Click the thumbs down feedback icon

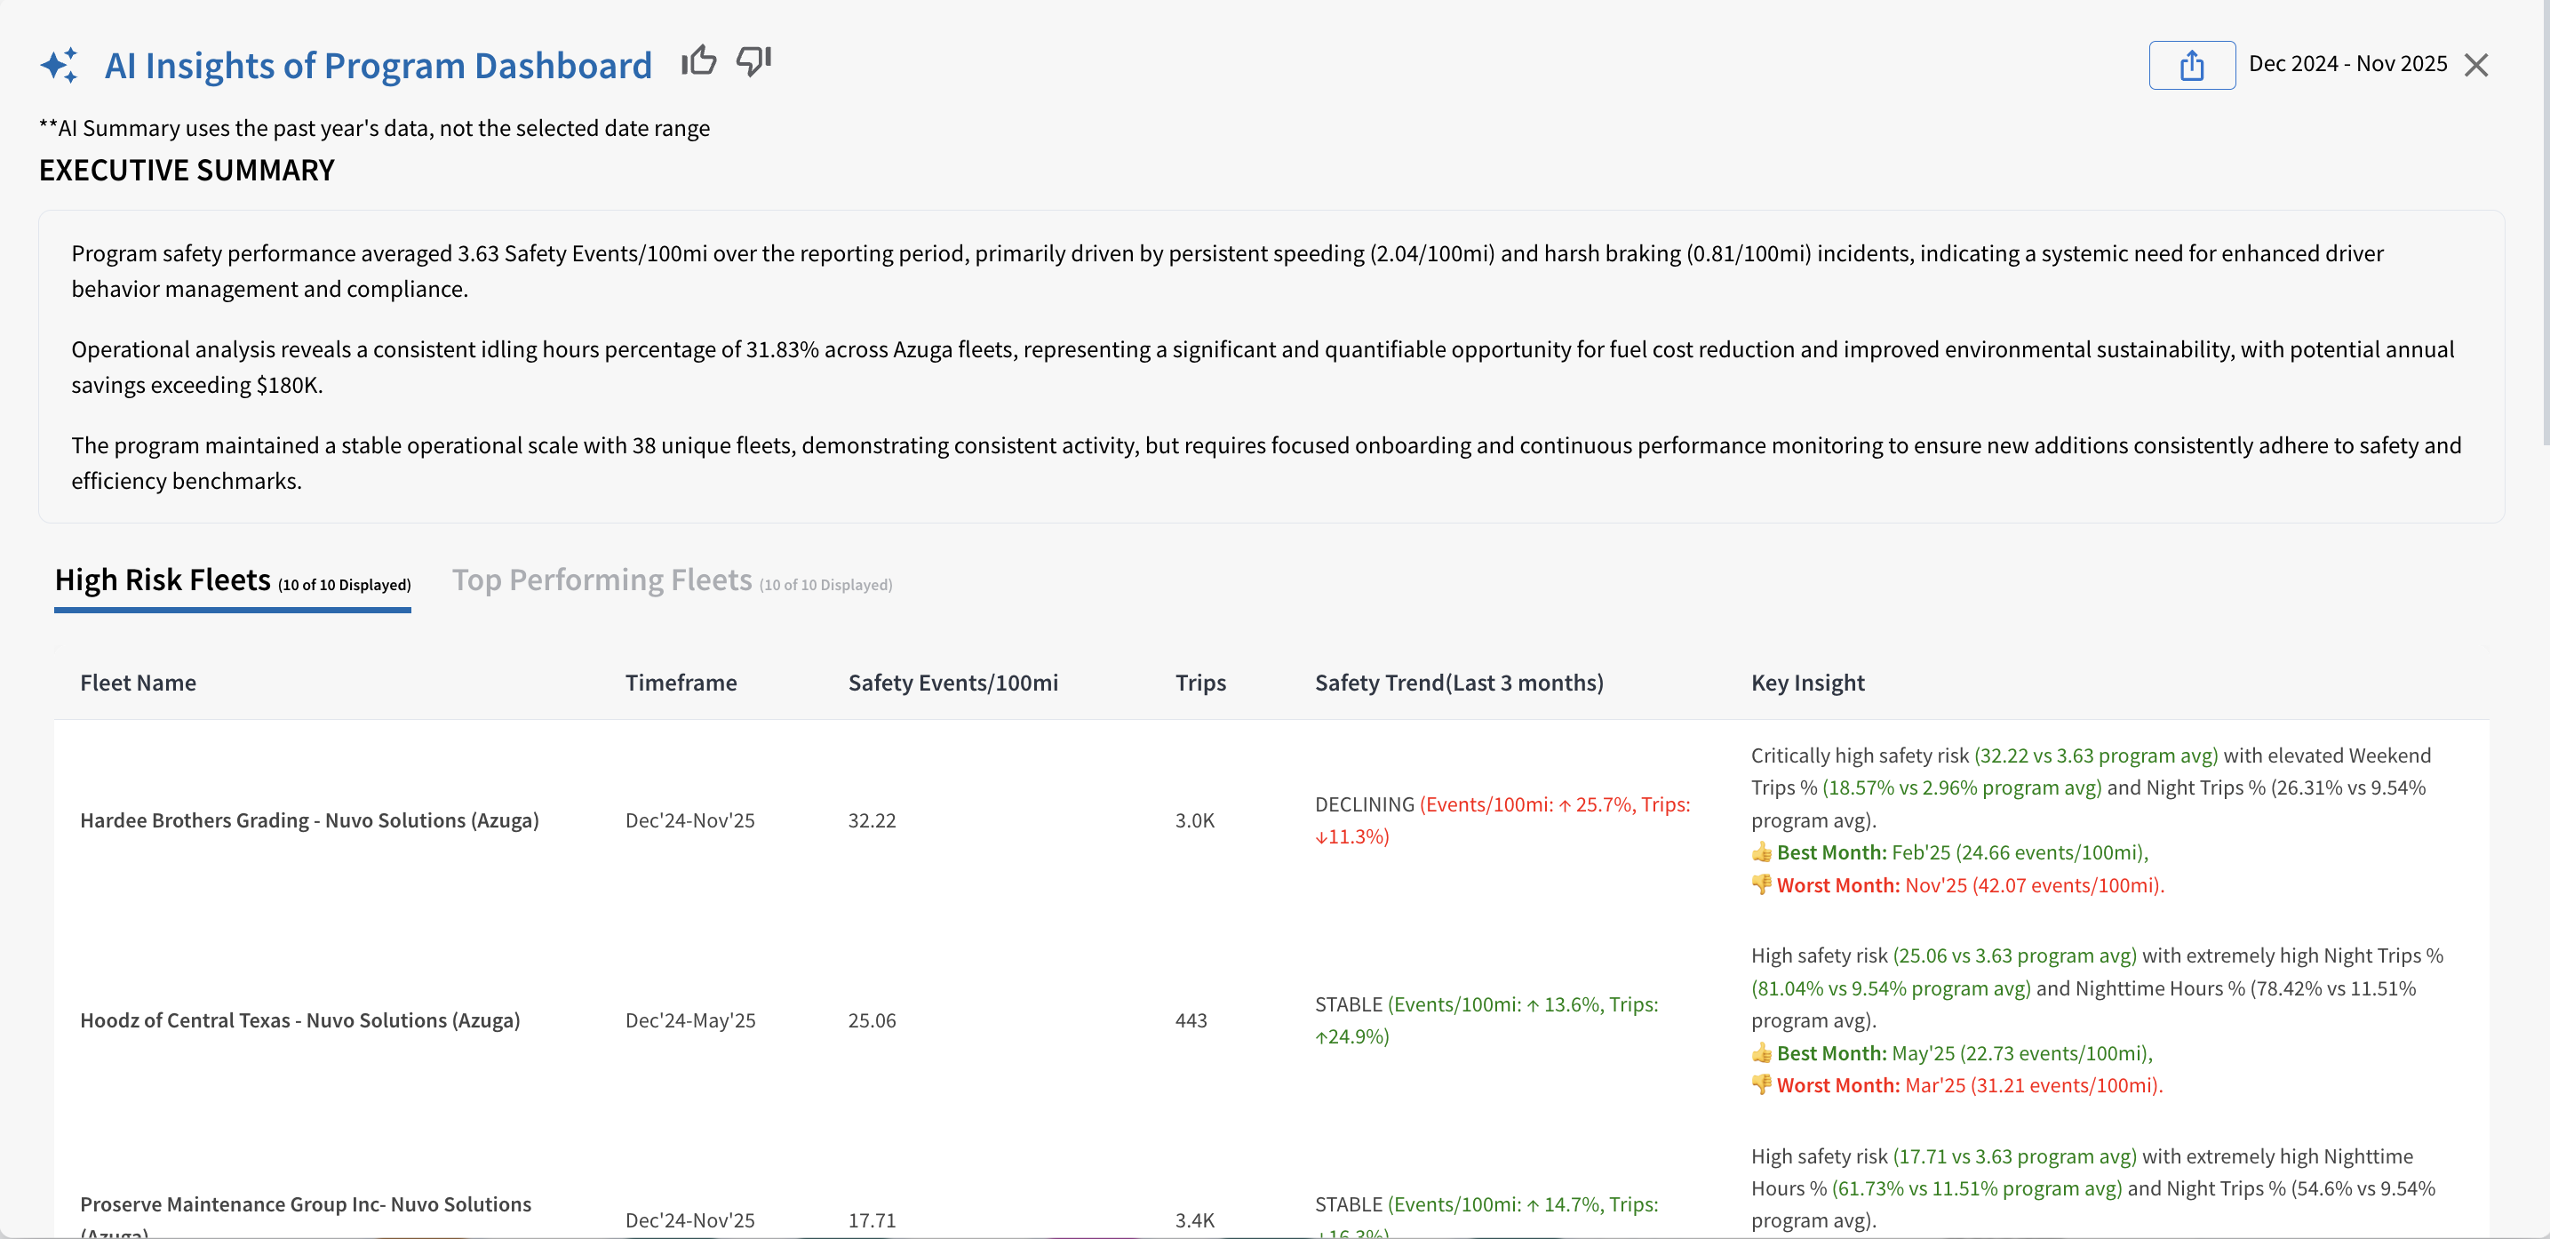click(753, 61)
